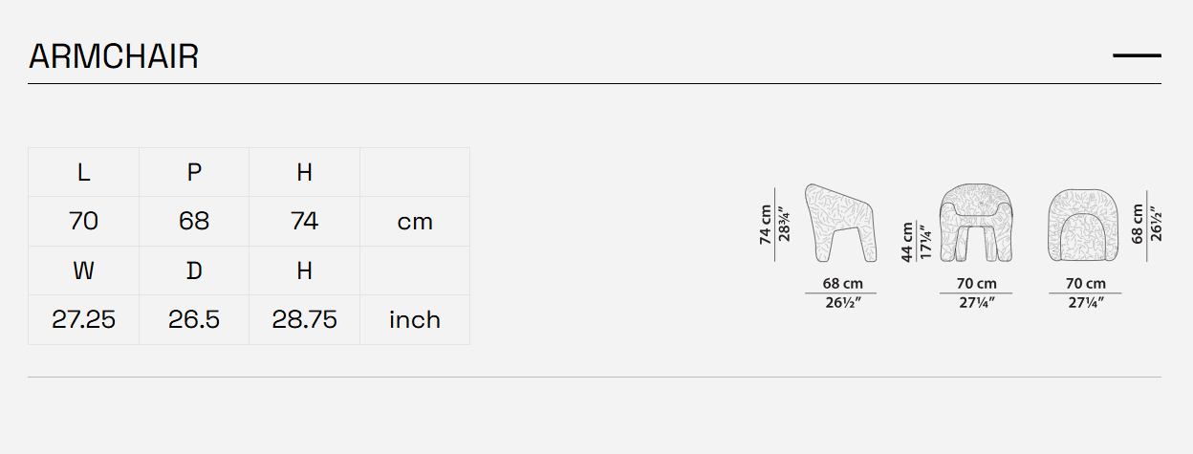Collapse the Armchair section using minus icon

1137,56
